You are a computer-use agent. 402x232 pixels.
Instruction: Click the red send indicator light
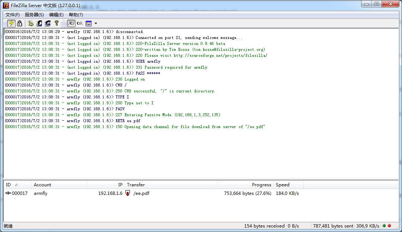click(x=389, y=226)
